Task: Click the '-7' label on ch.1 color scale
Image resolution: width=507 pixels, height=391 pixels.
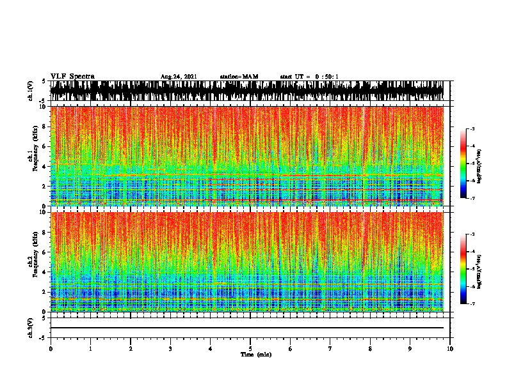Action: 472,198
